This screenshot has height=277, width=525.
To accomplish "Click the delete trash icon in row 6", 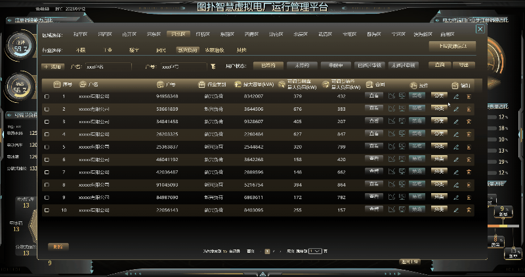I will 469,160.
